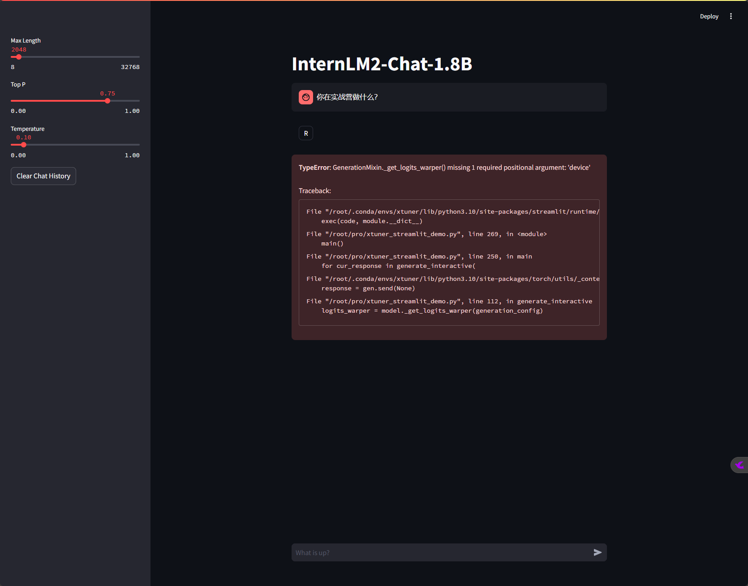Click the user message '你在实战营做什么?'
The image size is (748, 586).
(x=347, y=97)
